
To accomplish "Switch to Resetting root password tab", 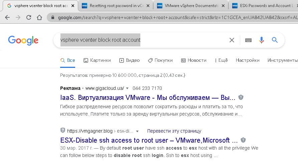I will tap(116, 6).
